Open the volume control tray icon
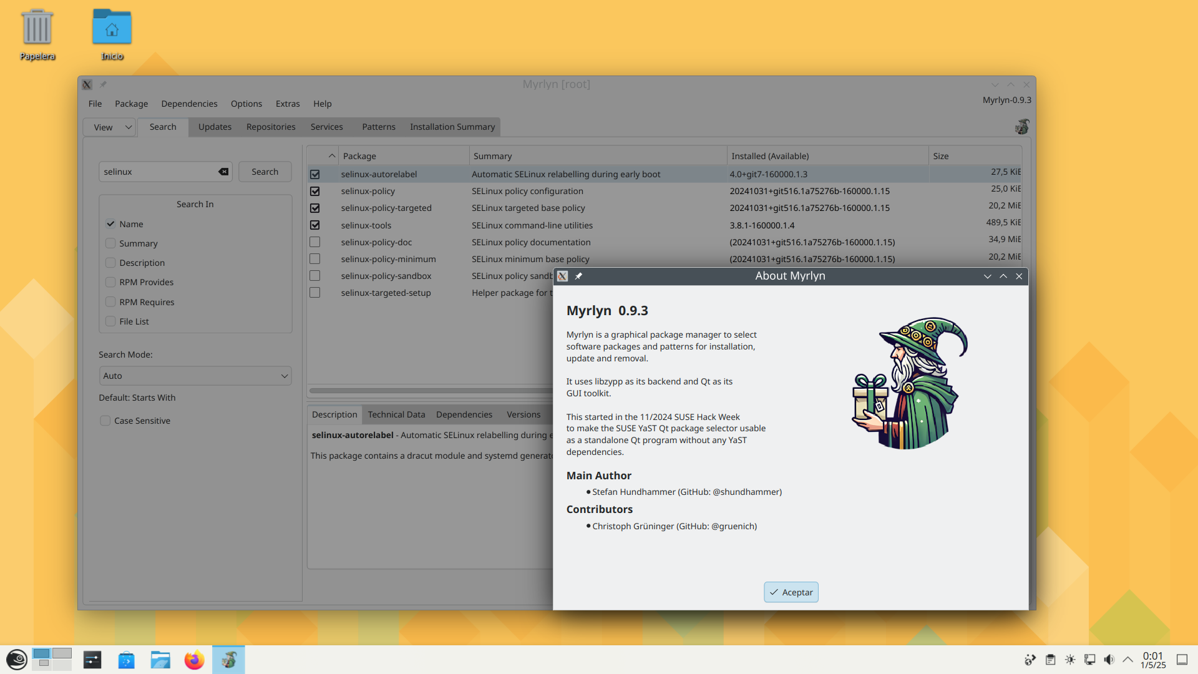 click(x=1109, y=660)
